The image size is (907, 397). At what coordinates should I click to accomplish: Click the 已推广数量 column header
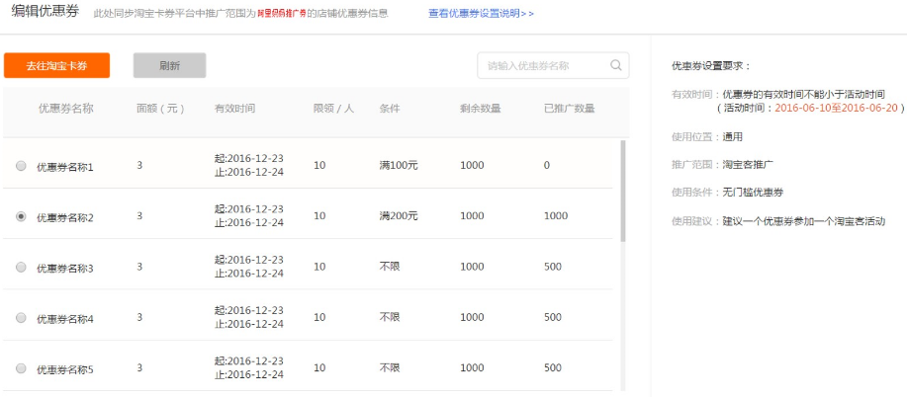click(569, 108)
